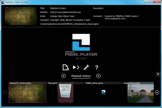Open a file with the document icon
This screenshot has height=108, width=162.
click(x=66, y=67)
